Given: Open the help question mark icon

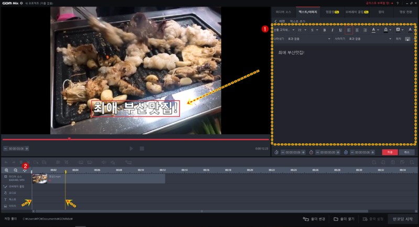Looking at the screenshot, I should [x=398, y=3].
